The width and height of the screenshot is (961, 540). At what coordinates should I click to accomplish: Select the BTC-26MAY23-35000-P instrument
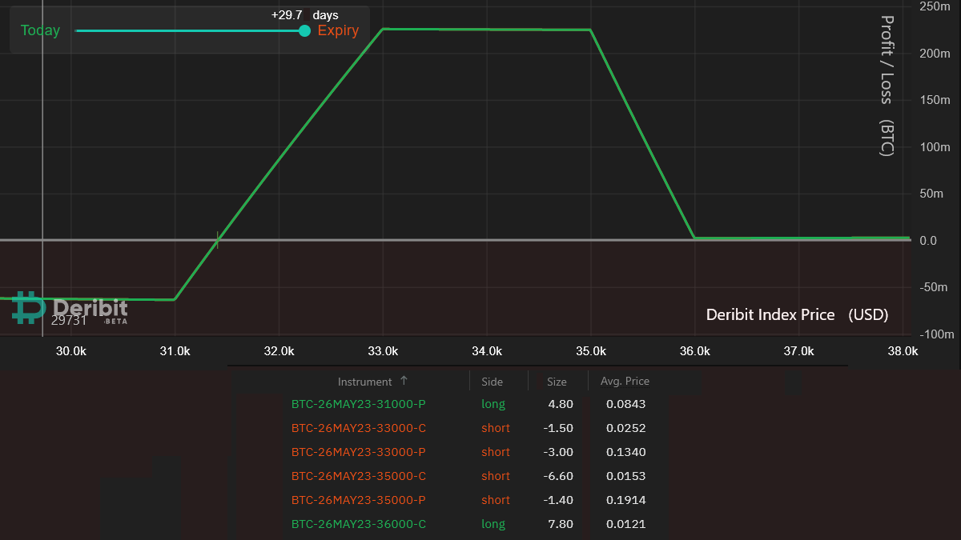(359, 500)
